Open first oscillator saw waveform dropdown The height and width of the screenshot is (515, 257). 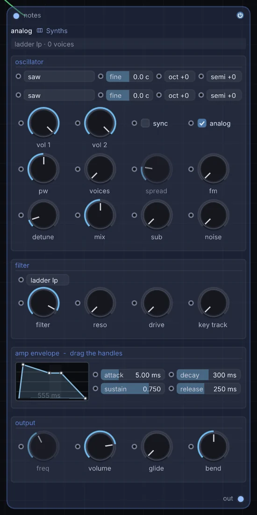(59, 76)
